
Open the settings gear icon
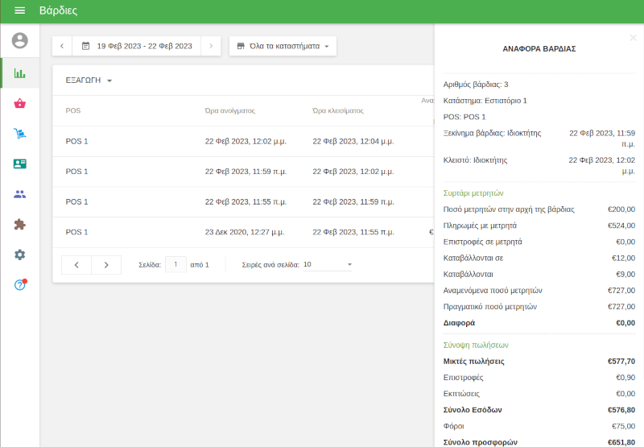pyautogui.click(x=20, y=255)
